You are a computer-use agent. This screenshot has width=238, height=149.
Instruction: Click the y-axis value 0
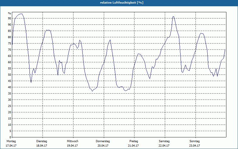[x=10, y=137]
